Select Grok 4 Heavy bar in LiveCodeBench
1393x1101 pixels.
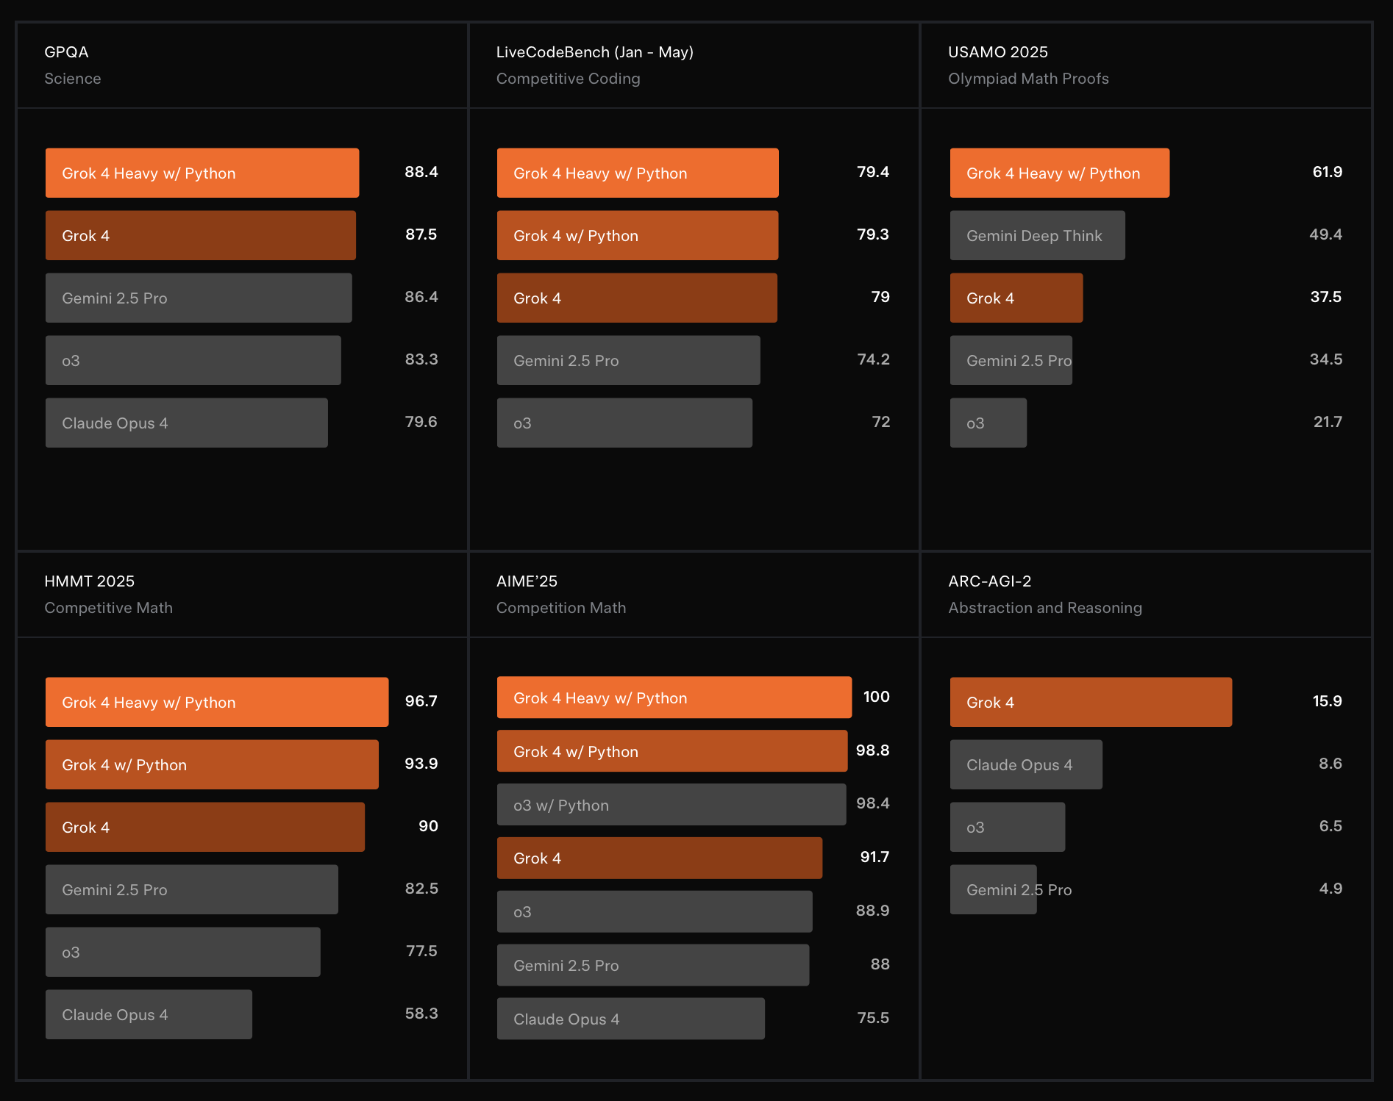pos(638,173)
